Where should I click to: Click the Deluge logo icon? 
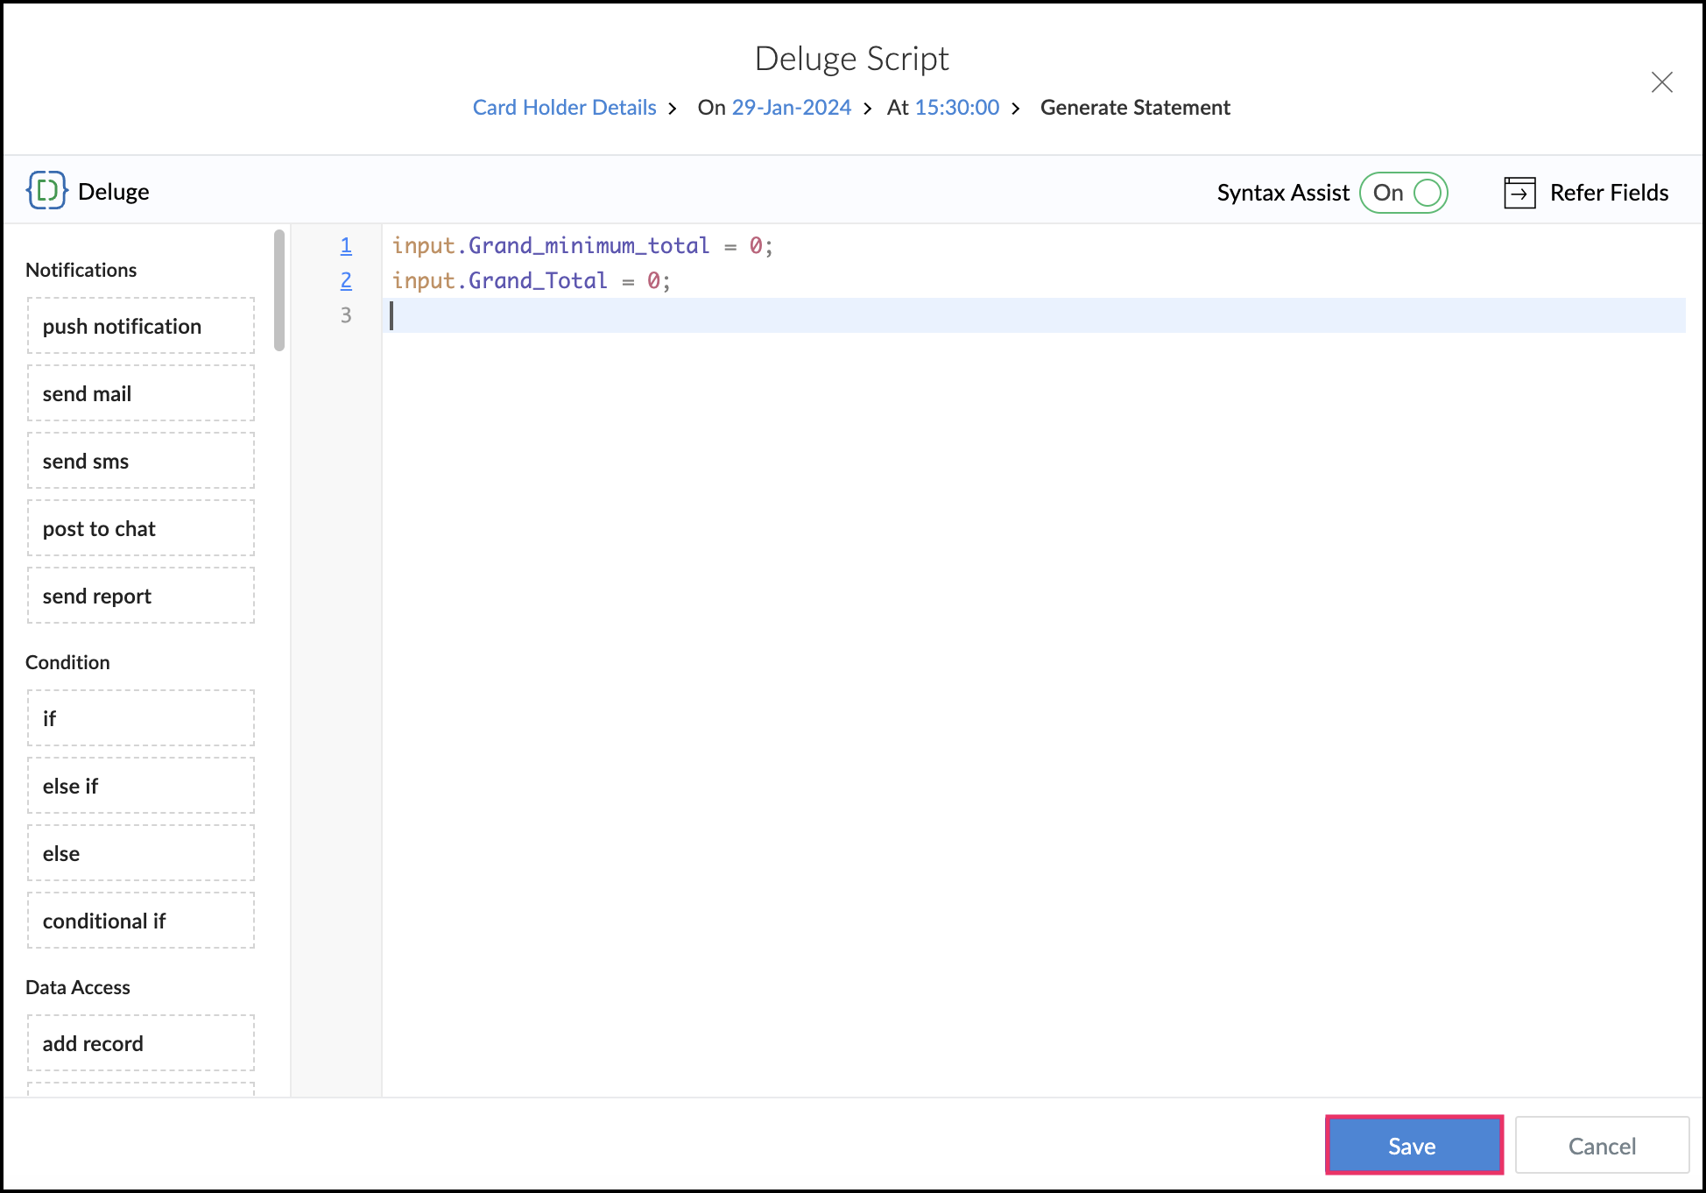[47, 190]
